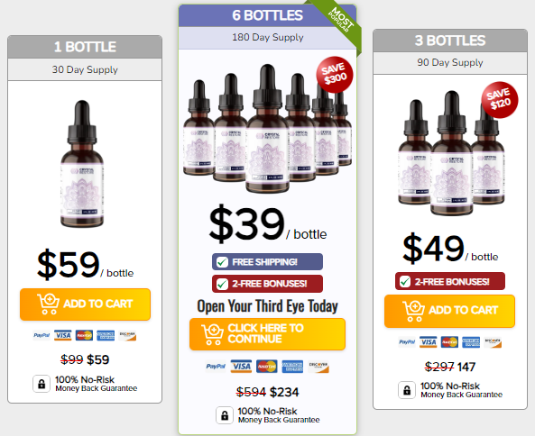Image resolution: width=535 pixels, height=436 pixels.
Task: Click the three bottles product image
Action: tap(451, 152)
